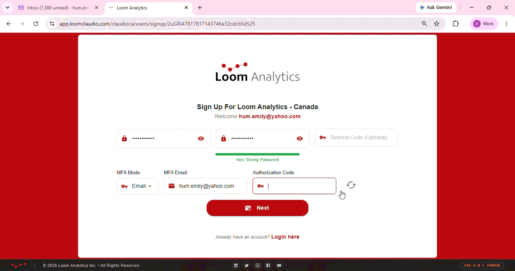The image size is (515, 271).
Task: Select the lock icon in the first password field
Action: click(x=124, y=139)
